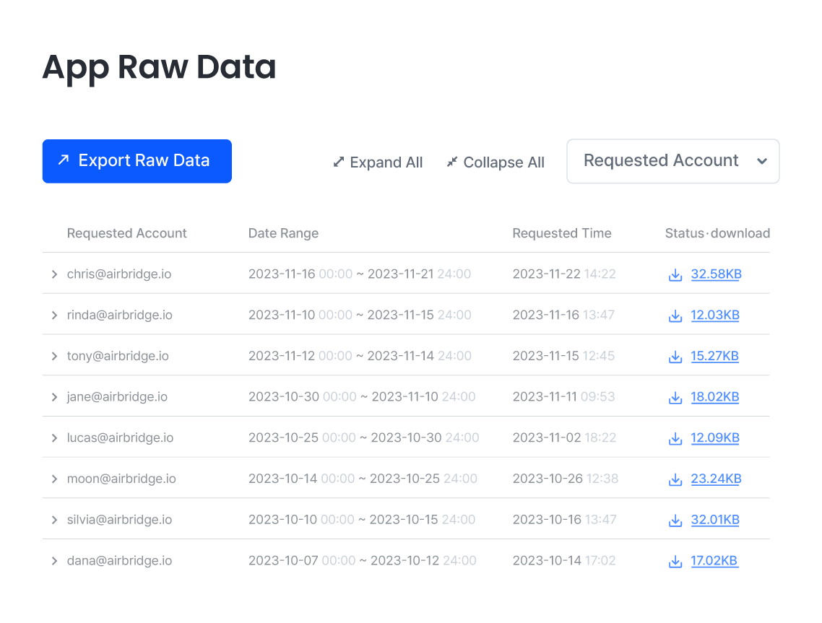This screenshot has width=822, height=623.
Task: Open the 23.24KB download link
Action: point(716,479)
